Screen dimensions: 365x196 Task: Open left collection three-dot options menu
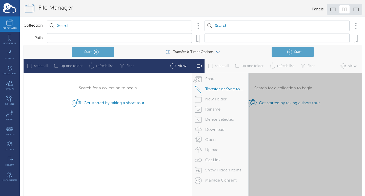[198, 26]
